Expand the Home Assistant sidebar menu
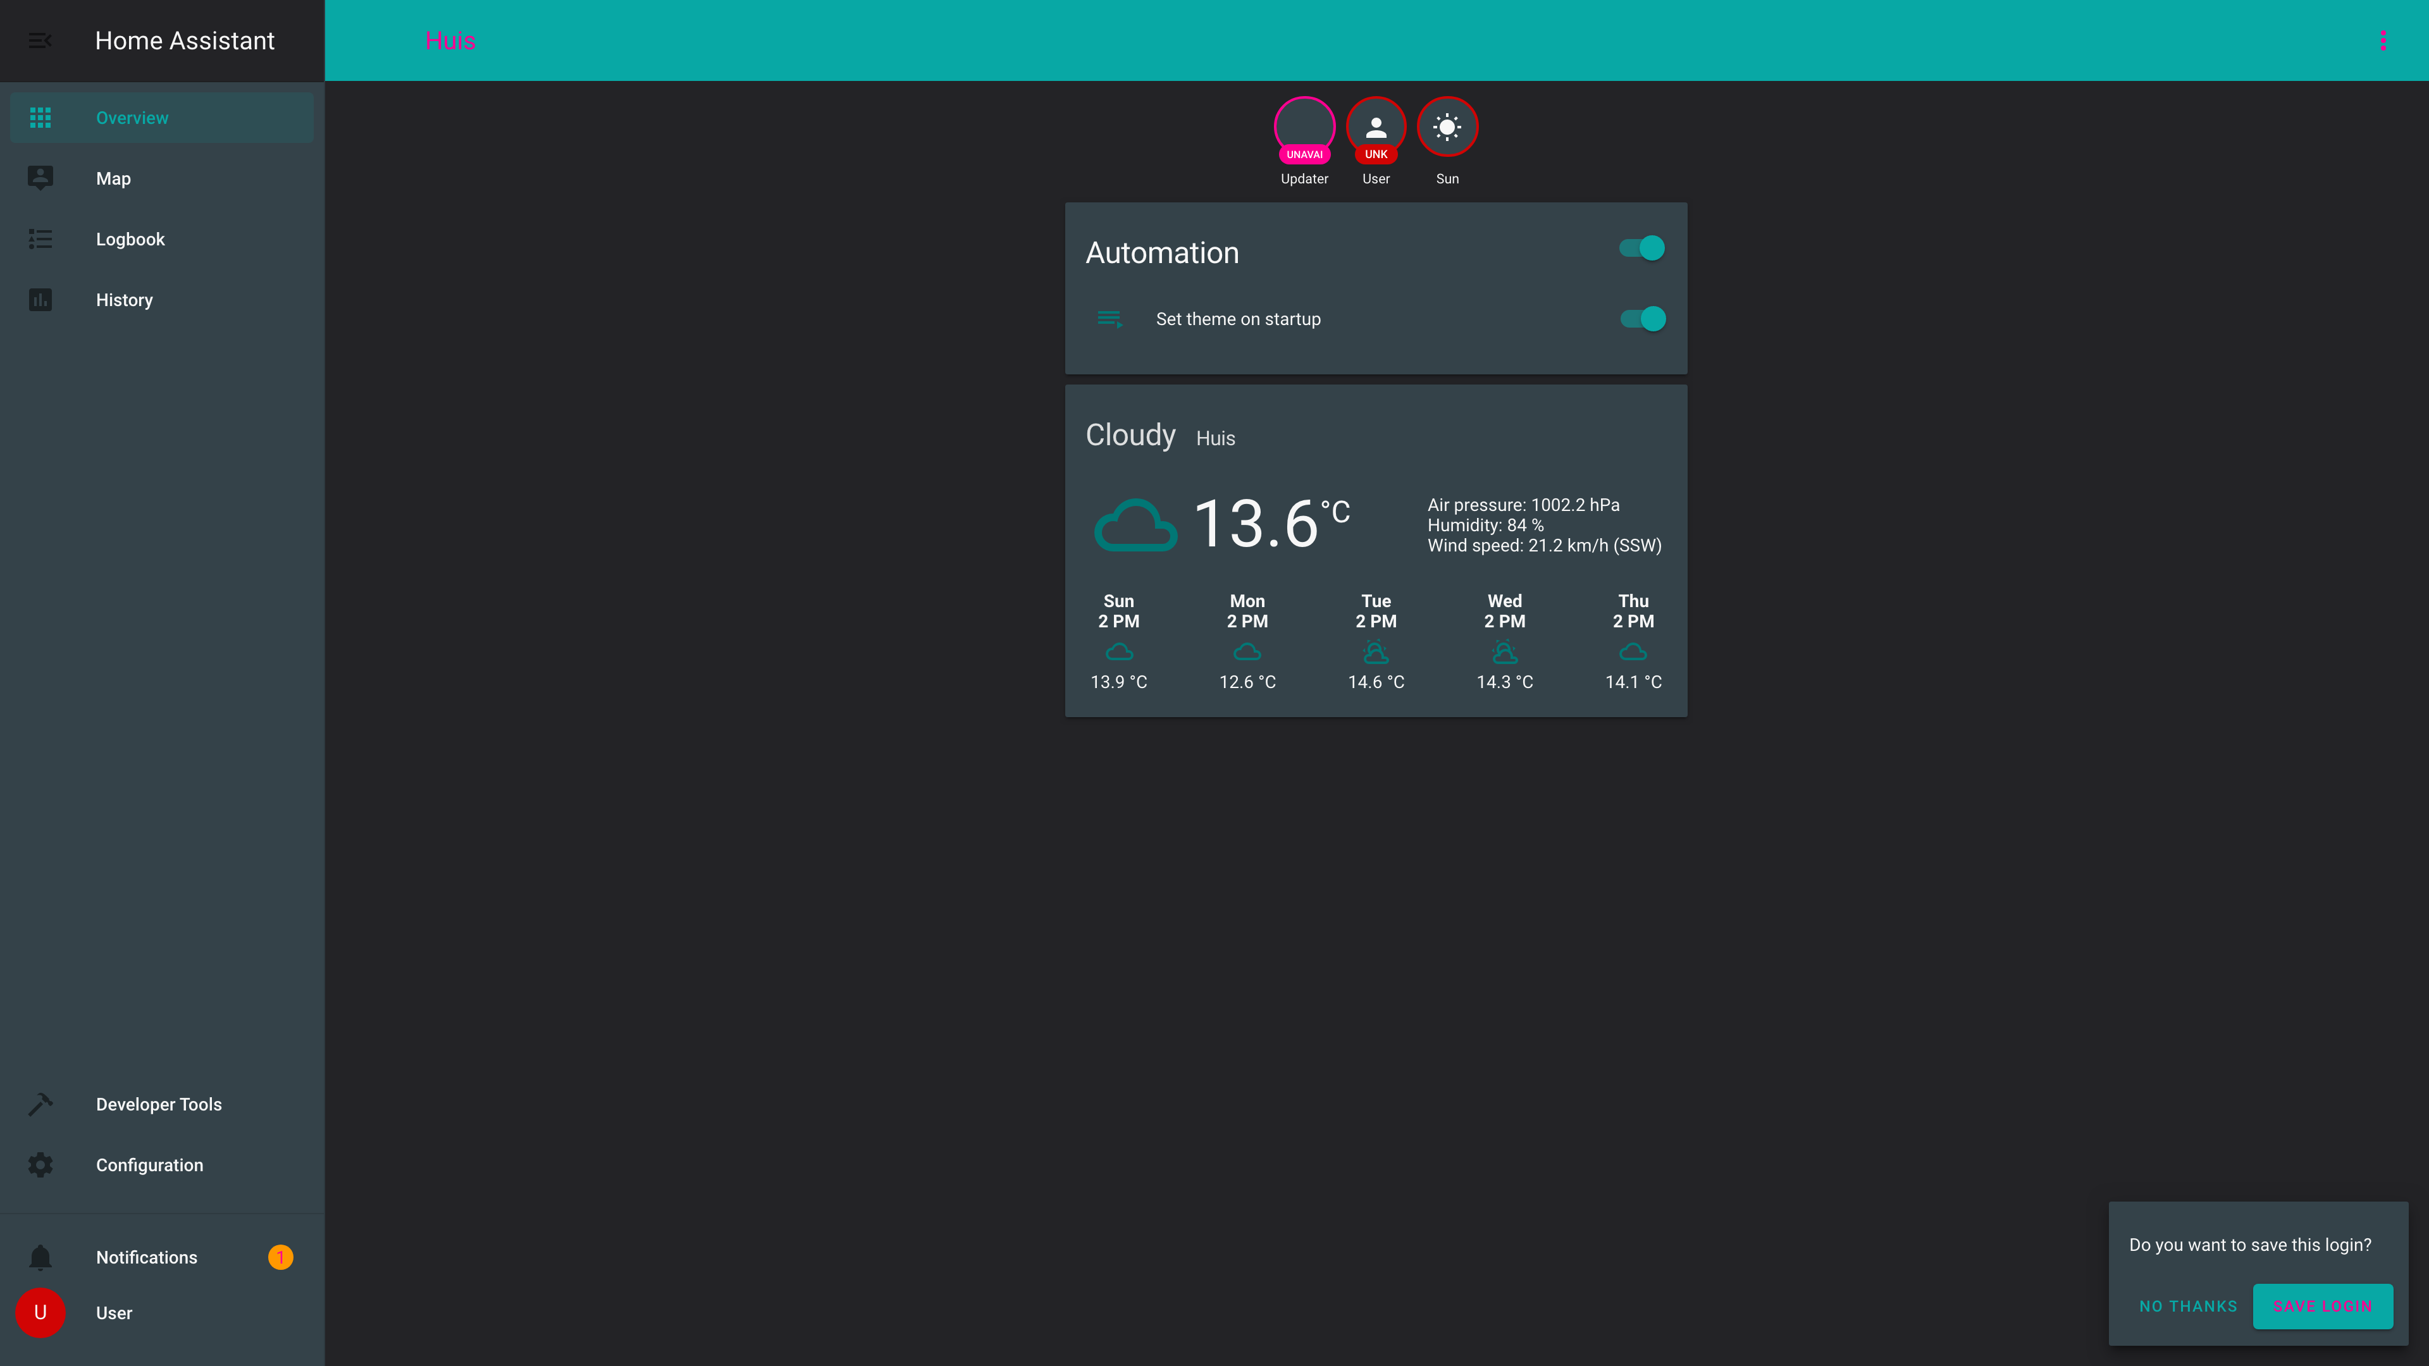Image resolution: width=2429 pixels, height=1366 pixels. 40,40
